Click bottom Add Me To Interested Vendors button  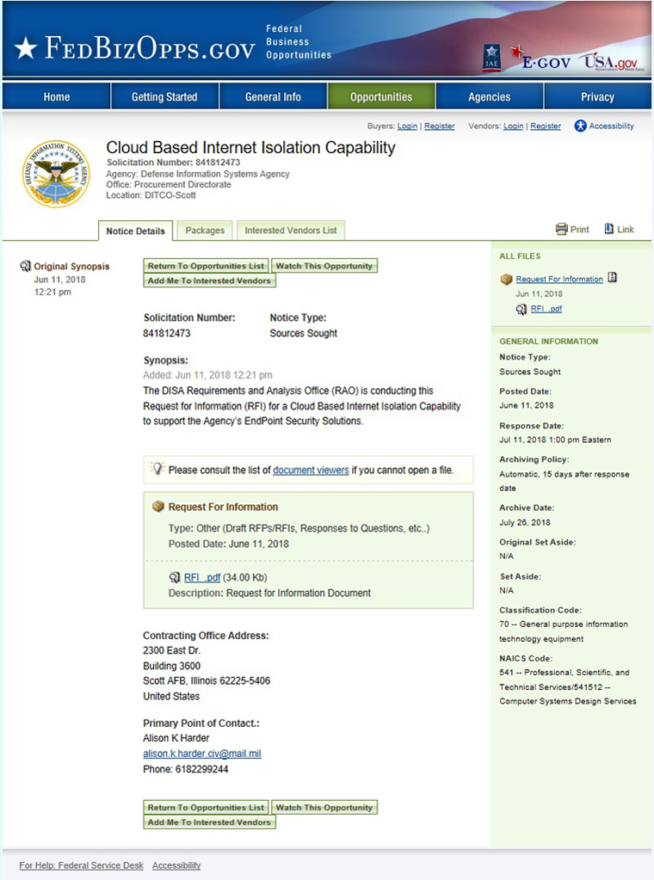[x=209, y=822]
